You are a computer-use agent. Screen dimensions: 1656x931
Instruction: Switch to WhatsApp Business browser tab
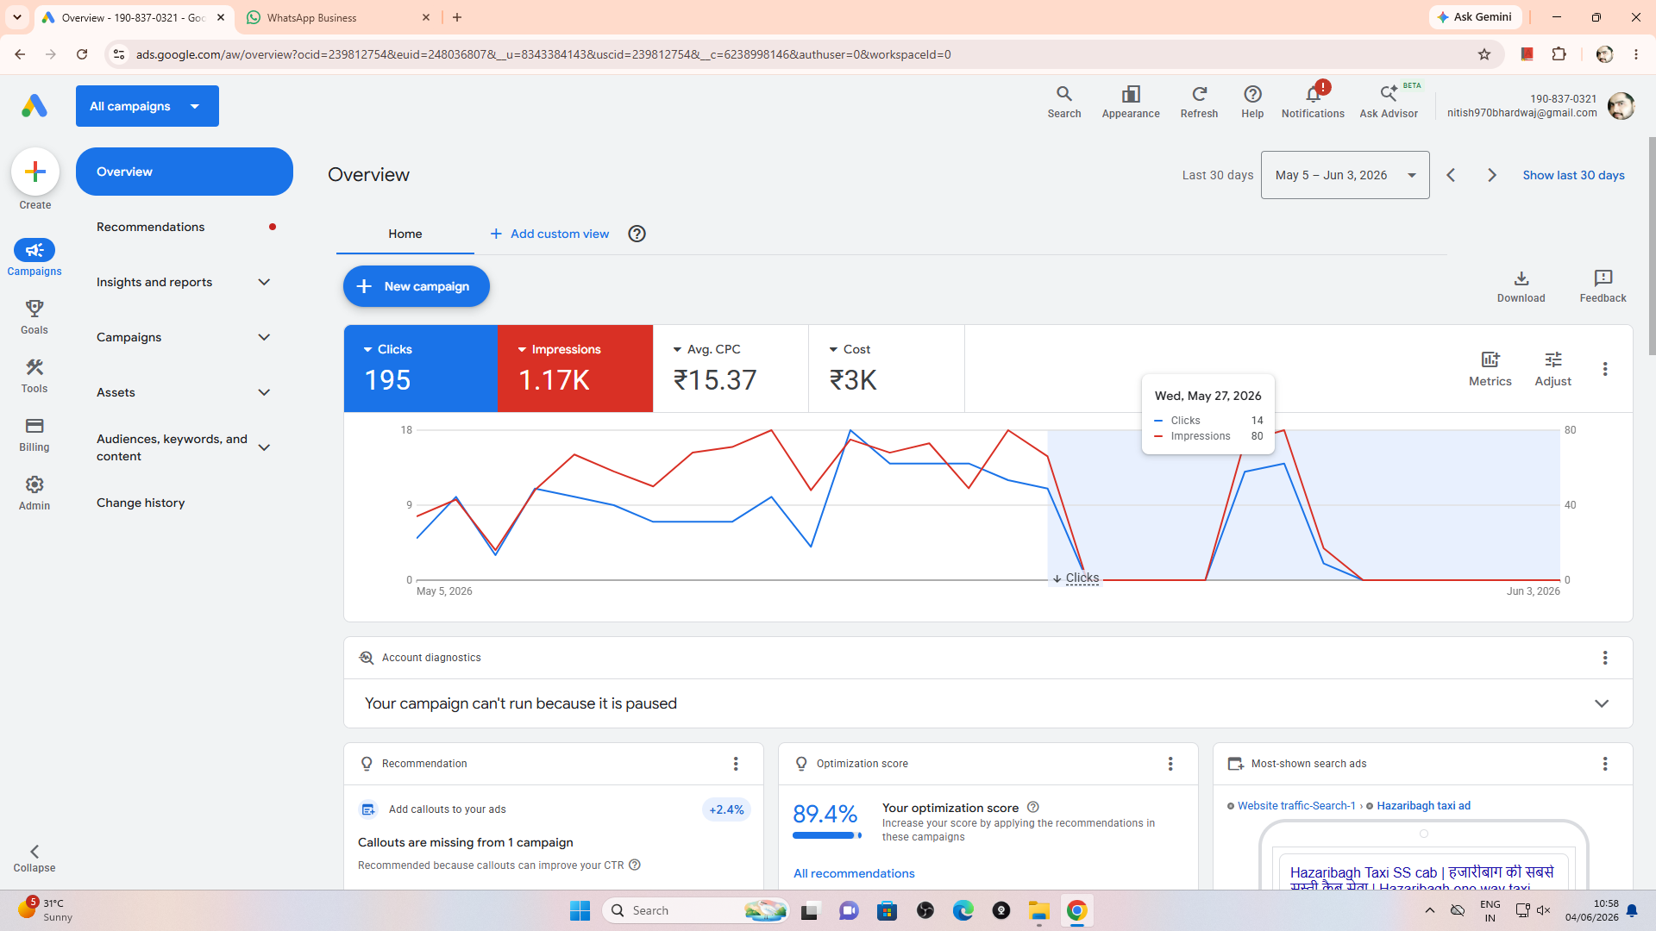(x=336, y=17)
